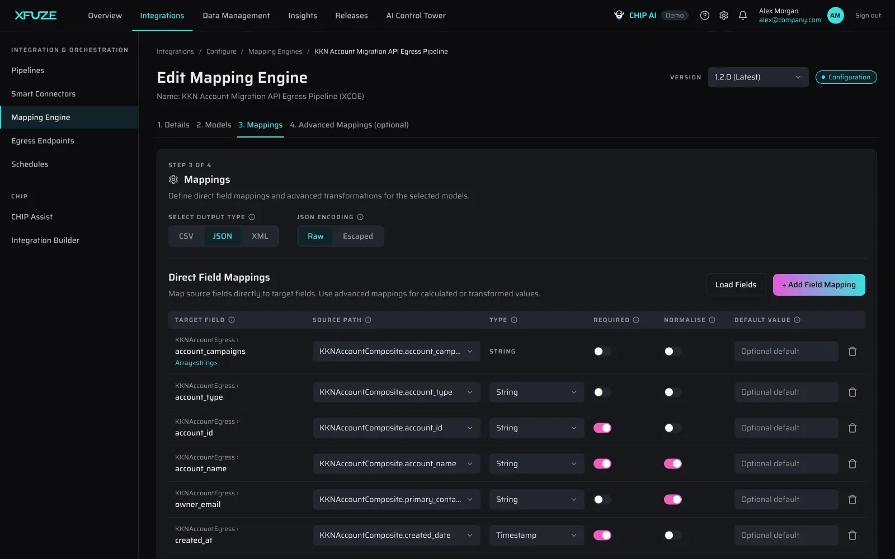This screenshot has height=559, width=895.
Task: Click info icon beside Type header
Action: pos(514,320)
